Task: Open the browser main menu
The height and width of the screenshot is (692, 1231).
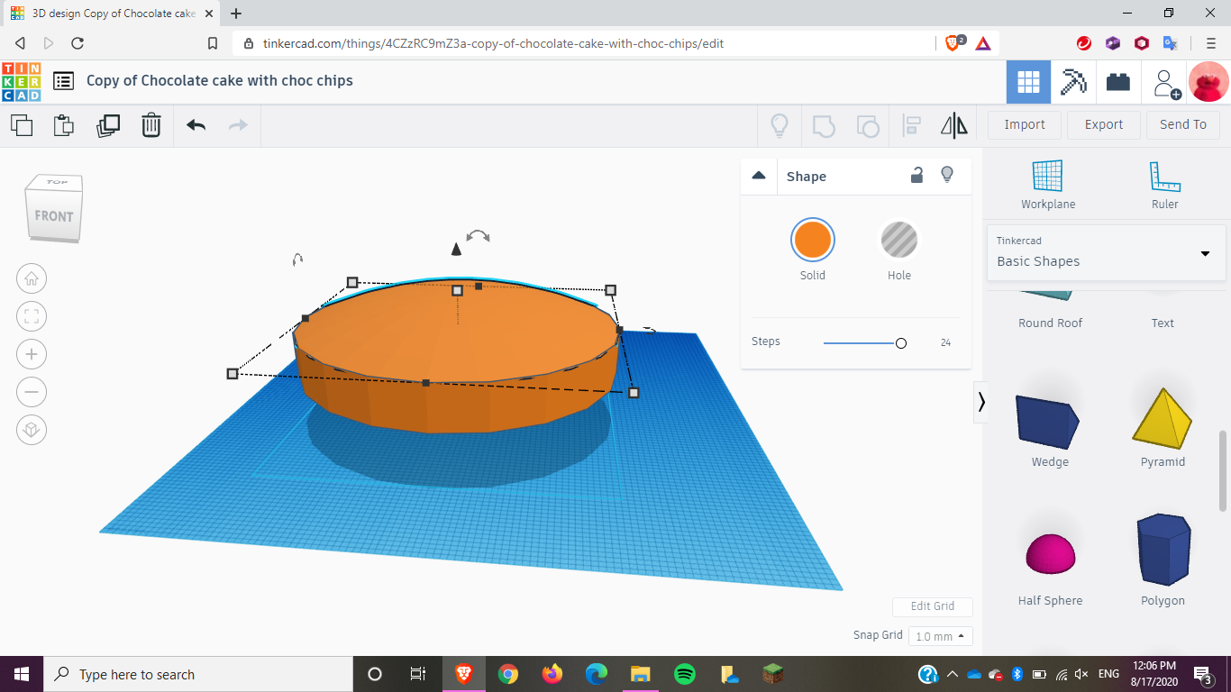Action: click(1211, 43)
